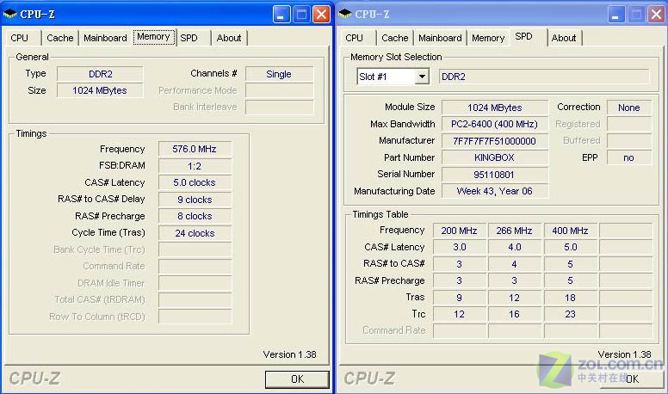Select Memory tab in left CPU-Z window
The width and height of the screenshot is (668, 394).
(x=154, y=37)
